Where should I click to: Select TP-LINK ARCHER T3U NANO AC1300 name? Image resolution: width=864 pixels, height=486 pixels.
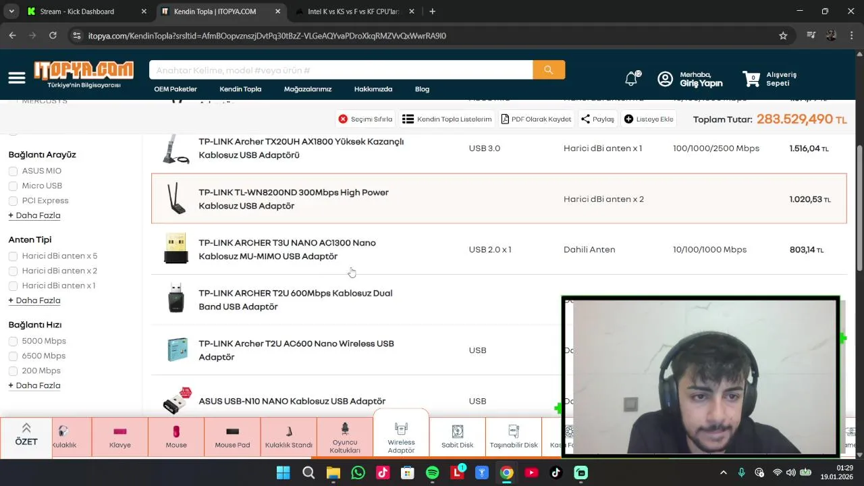point(287,250)
